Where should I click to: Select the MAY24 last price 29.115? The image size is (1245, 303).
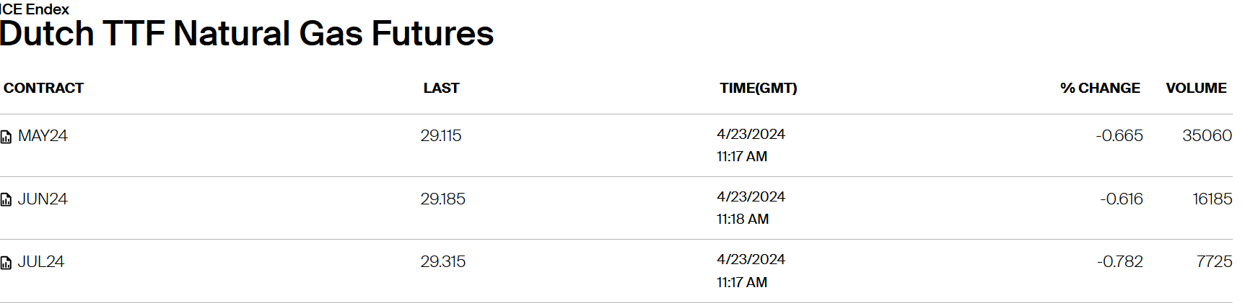[441, 136]
